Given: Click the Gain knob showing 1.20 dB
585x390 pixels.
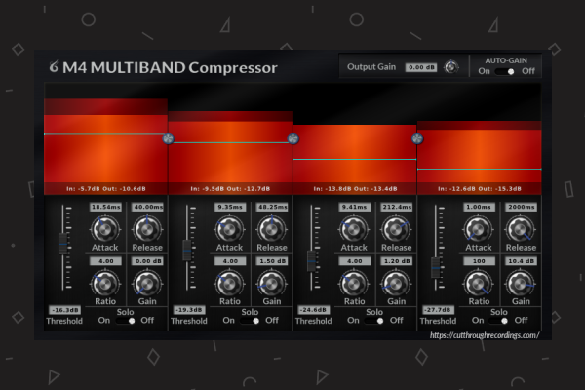Looking at the screenshot, I should pyautogui.click(x=395, y=285).
